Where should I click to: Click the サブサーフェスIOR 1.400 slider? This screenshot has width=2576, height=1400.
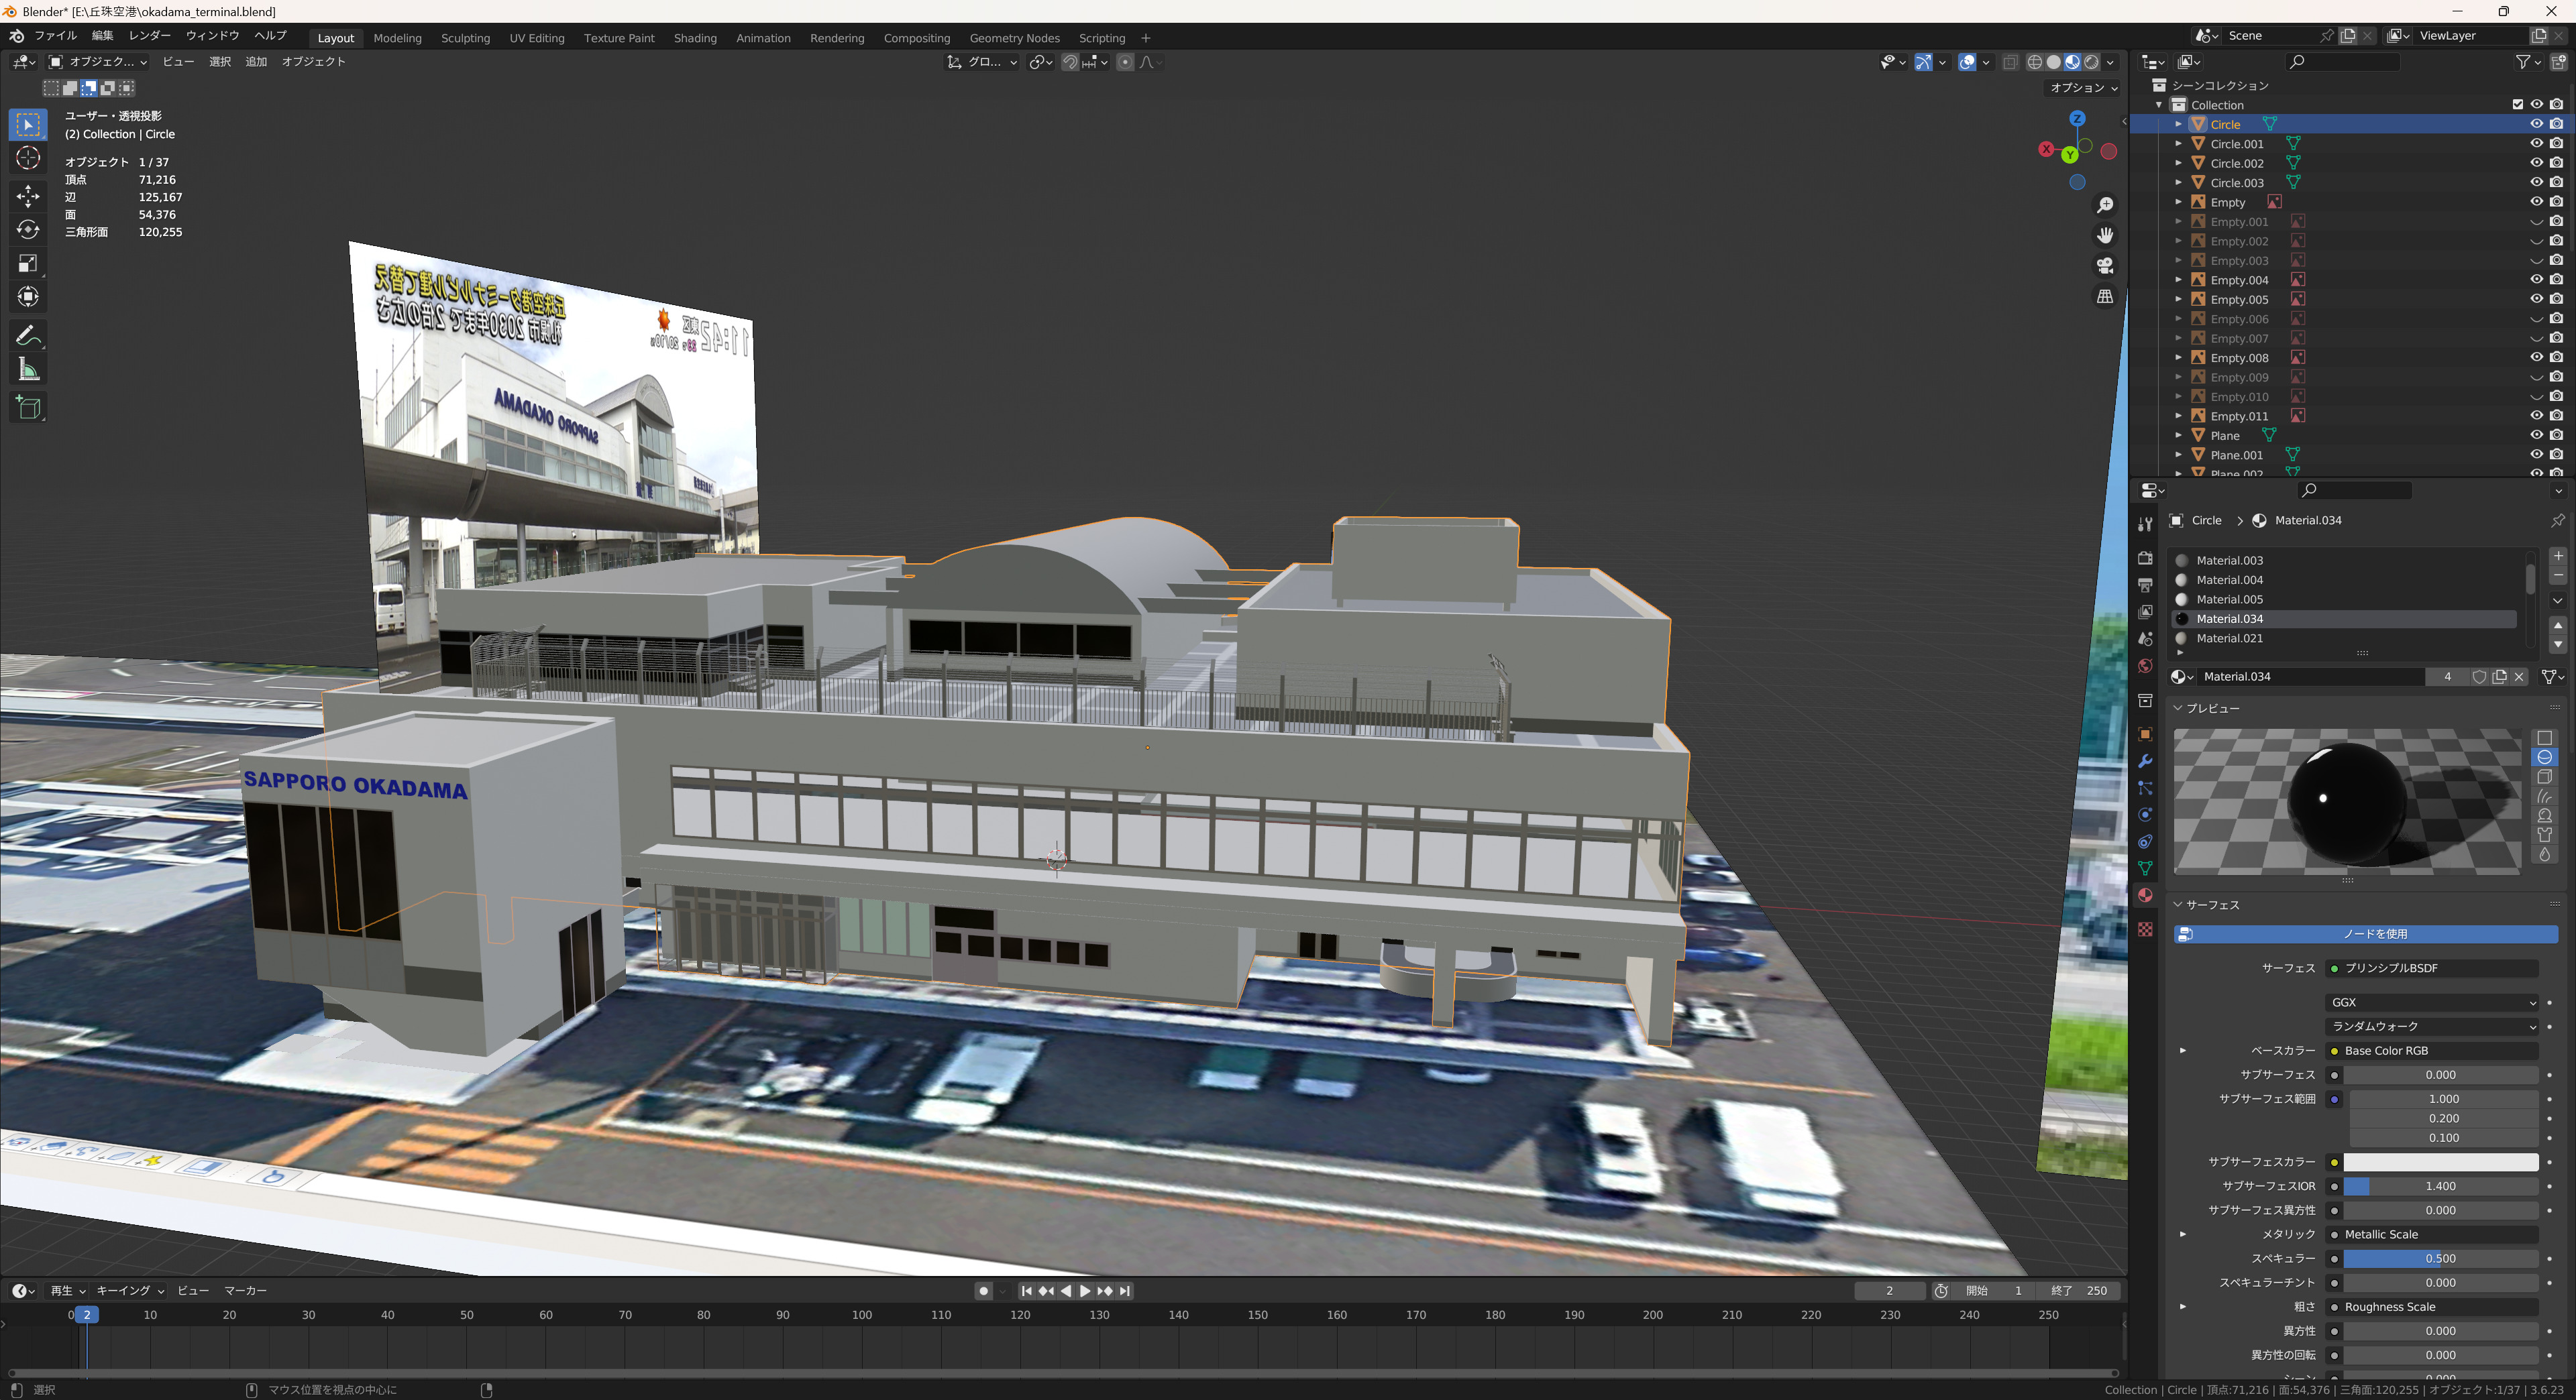pos(2440,1186)
